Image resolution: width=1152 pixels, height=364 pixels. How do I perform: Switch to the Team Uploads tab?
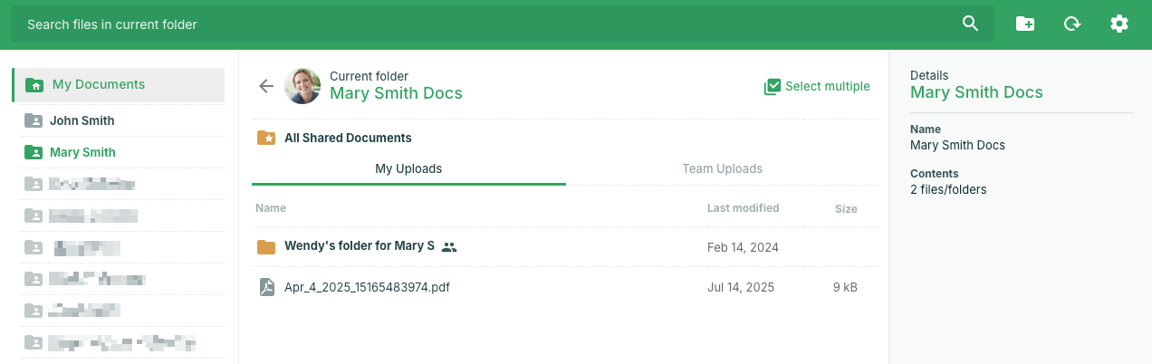[722, 168]
